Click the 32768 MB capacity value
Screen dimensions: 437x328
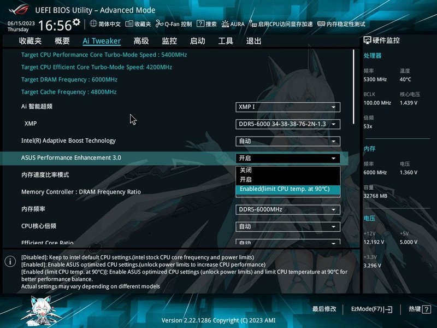click(375, 196)
